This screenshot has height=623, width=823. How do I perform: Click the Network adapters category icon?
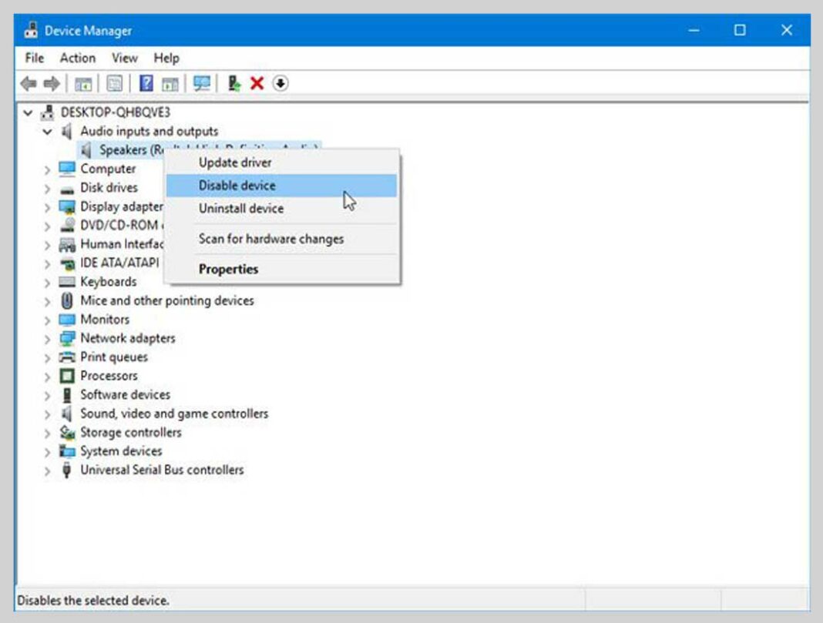pyautogui.click(x=66, y=338)
